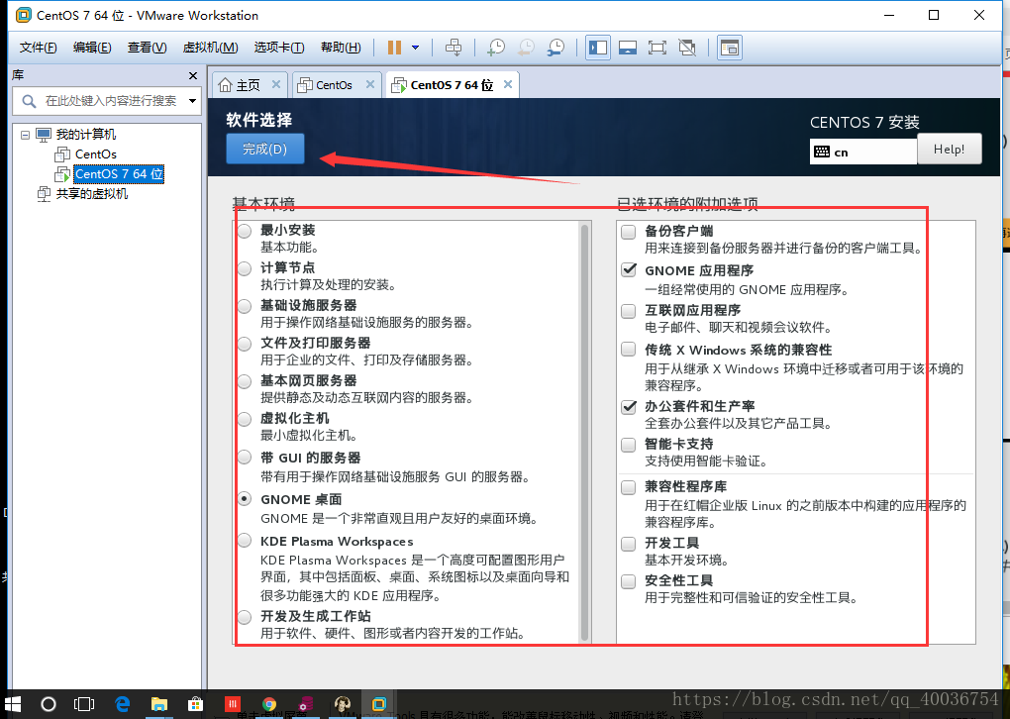
Task: Check 传统 X Windows 系统的兼容性
Action: (x=629, y=350)
